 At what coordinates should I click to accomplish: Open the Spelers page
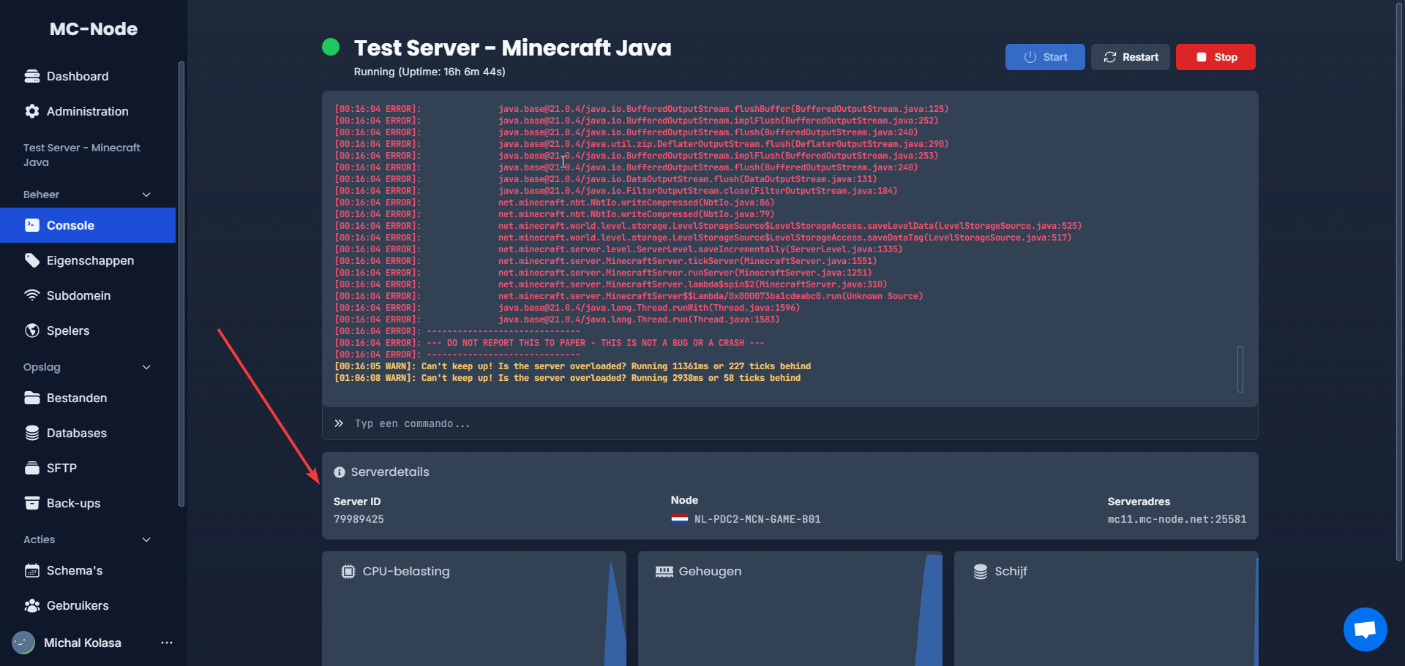pyautogui.click(x=88, y=330)
